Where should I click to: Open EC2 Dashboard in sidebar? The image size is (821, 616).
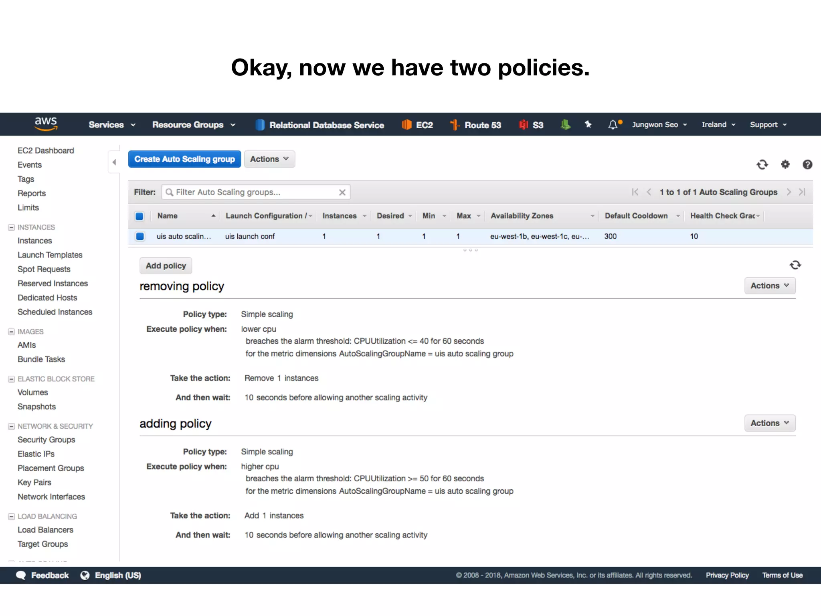tap(46, 150)
